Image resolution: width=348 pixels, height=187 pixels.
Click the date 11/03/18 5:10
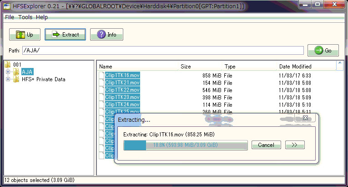[x=295, y=105]
